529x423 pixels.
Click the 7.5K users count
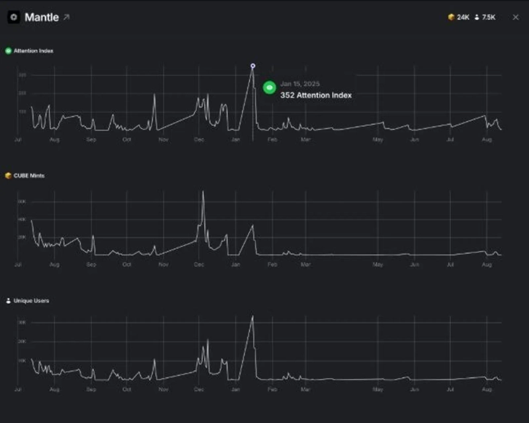click(489, 17)
